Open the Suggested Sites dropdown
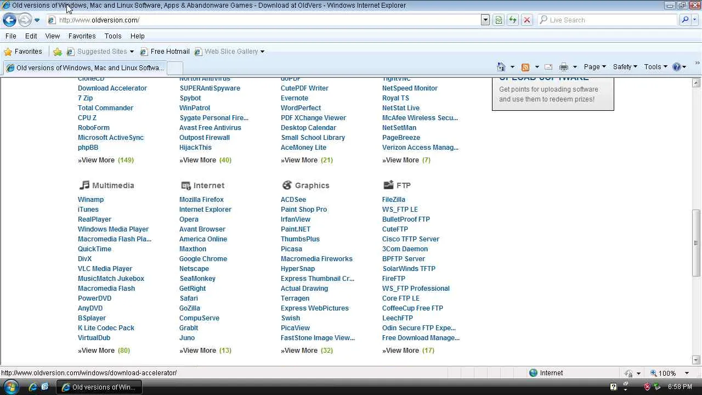702x395 pixels. [x=132, y=52]
